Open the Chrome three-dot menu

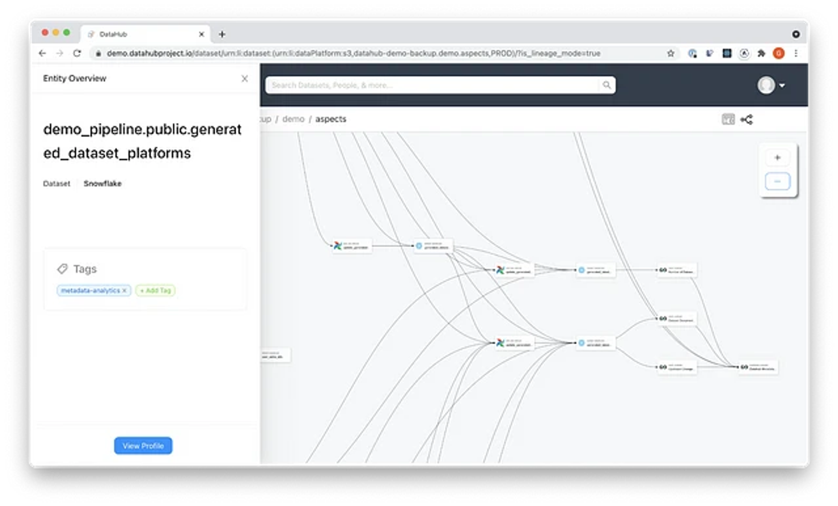796,53
